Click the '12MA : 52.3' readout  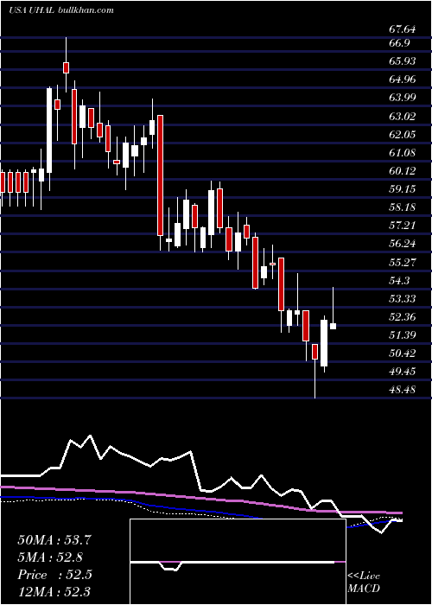tap(54, 592)
